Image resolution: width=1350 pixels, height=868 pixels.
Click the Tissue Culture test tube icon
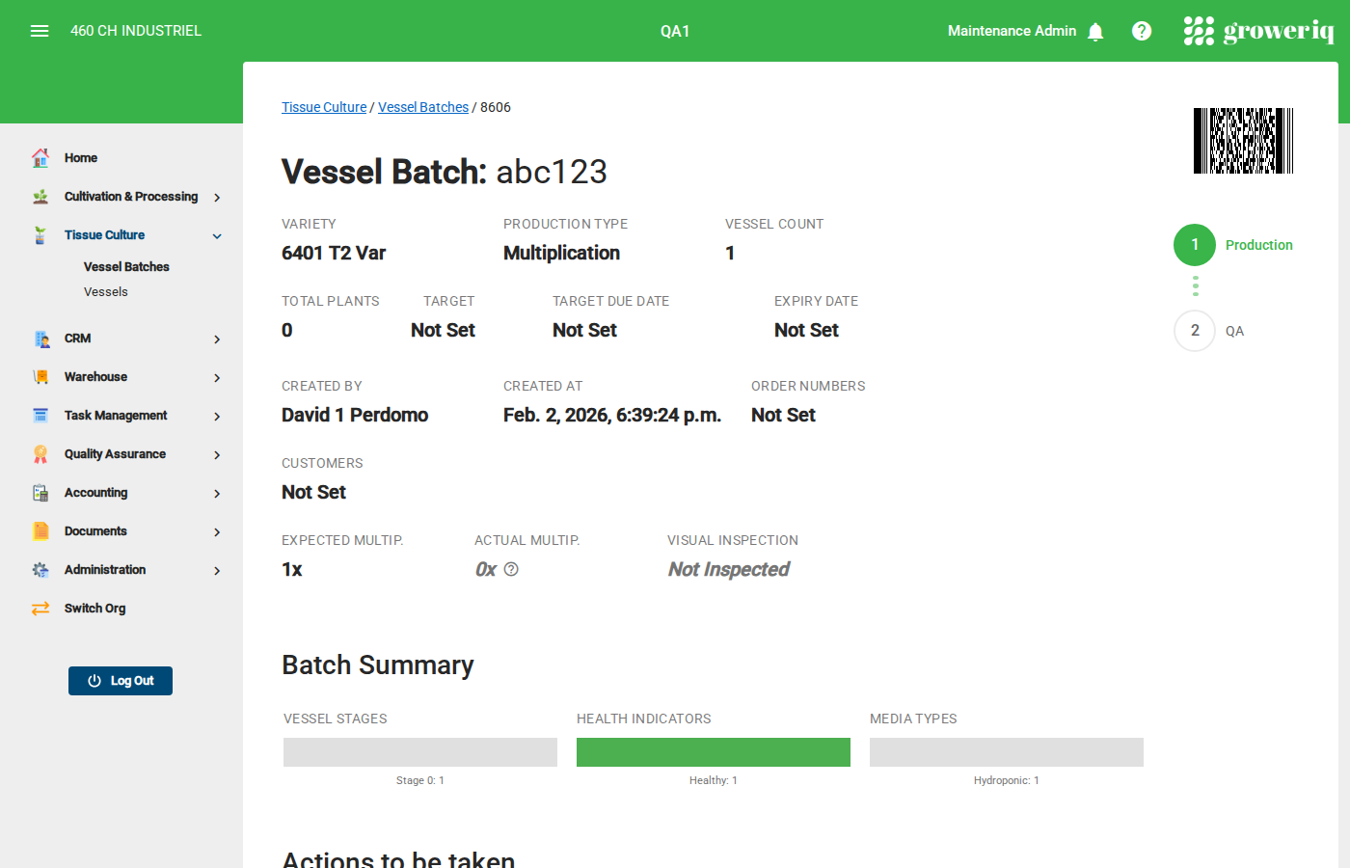tap(40, 234)
